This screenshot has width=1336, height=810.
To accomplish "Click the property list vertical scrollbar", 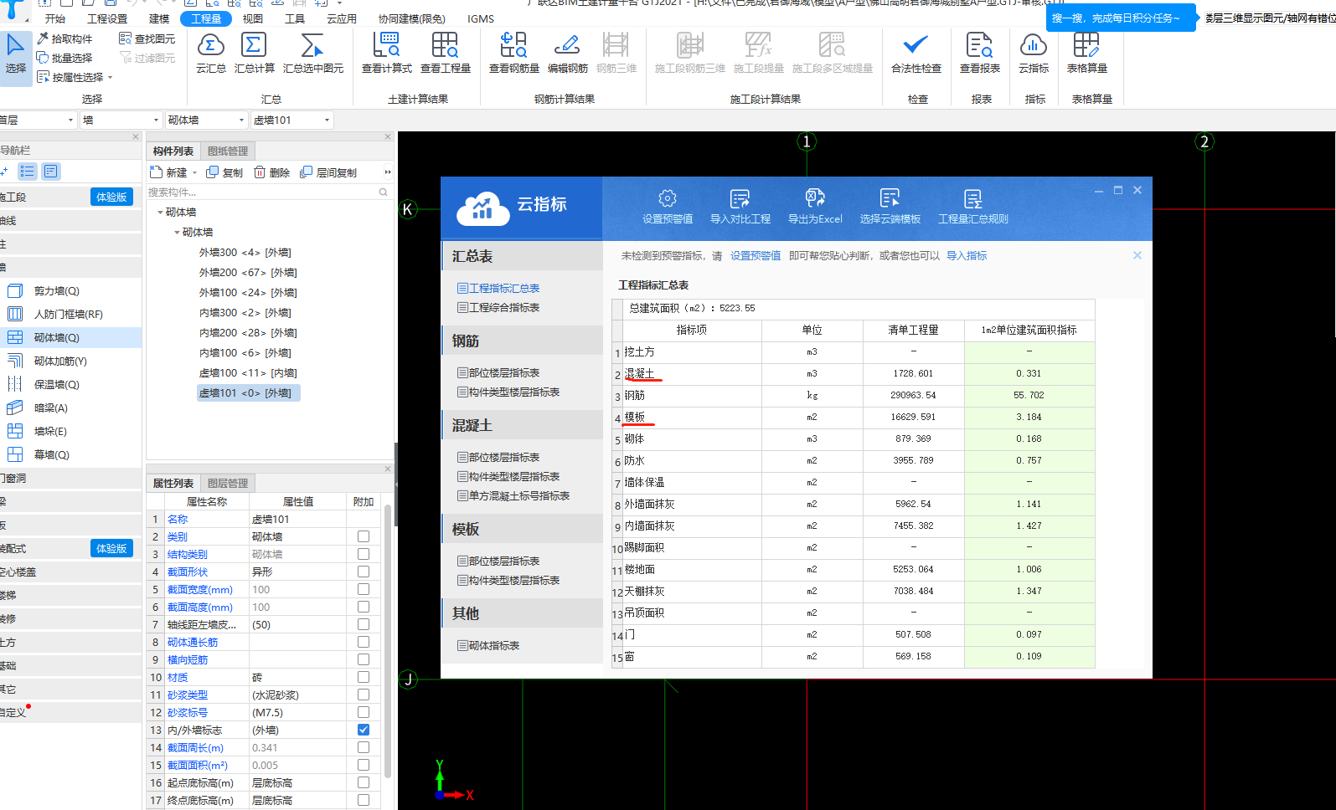I will click(387, 641).
